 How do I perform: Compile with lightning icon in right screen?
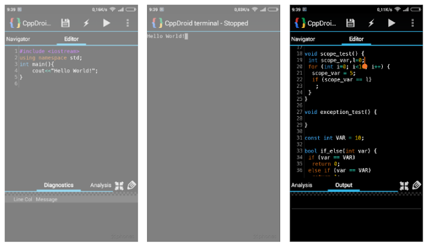point(371,23)
